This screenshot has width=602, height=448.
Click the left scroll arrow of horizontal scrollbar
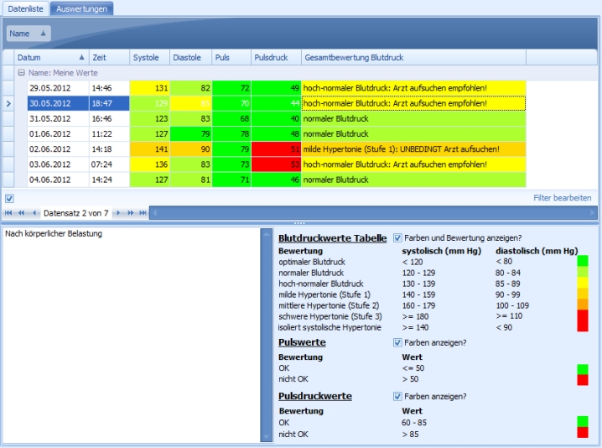pos(155,213)
